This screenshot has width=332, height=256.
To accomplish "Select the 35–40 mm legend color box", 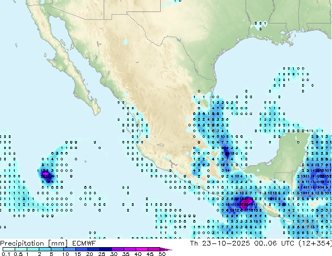I will point(129,249).
